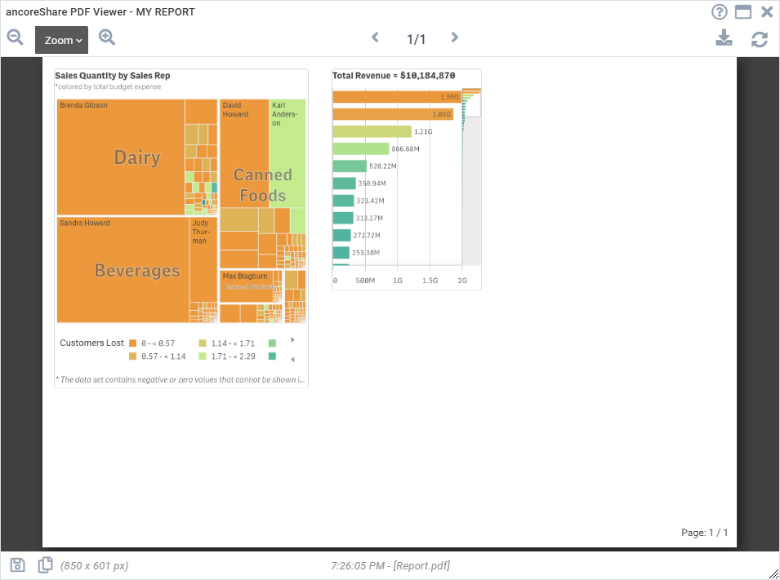The height and width of the screenshot is (580, 780).
Task: Click the bar chart mini-map scrollbar
Action: point(471,177)
